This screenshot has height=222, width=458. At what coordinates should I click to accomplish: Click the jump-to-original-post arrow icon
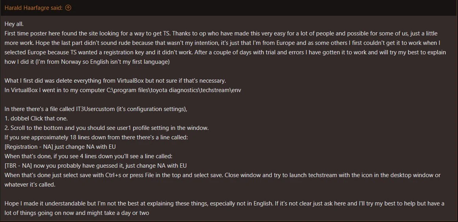pyautogui.click(x=68, y=8)
